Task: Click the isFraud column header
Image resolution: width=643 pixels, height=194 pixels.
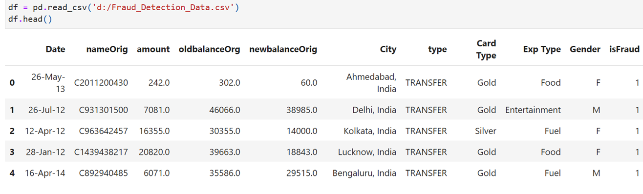Action: (x=624, y=49)
